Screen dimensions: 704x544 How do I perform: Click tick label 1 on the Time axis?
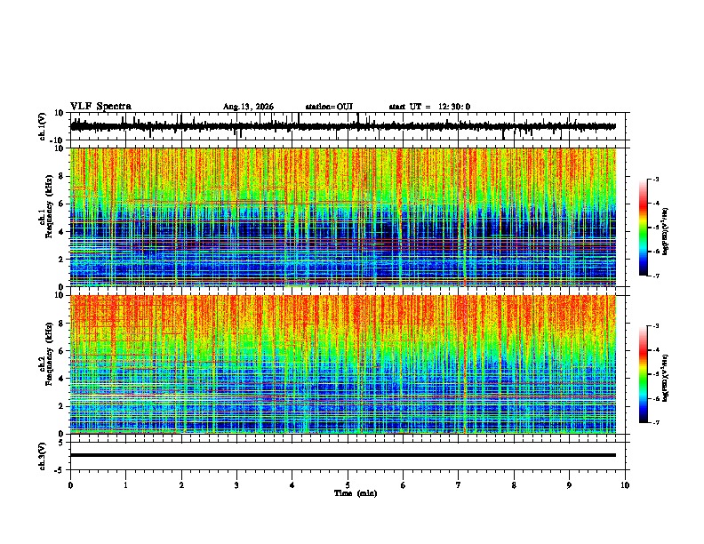click(x=125, y=485)
